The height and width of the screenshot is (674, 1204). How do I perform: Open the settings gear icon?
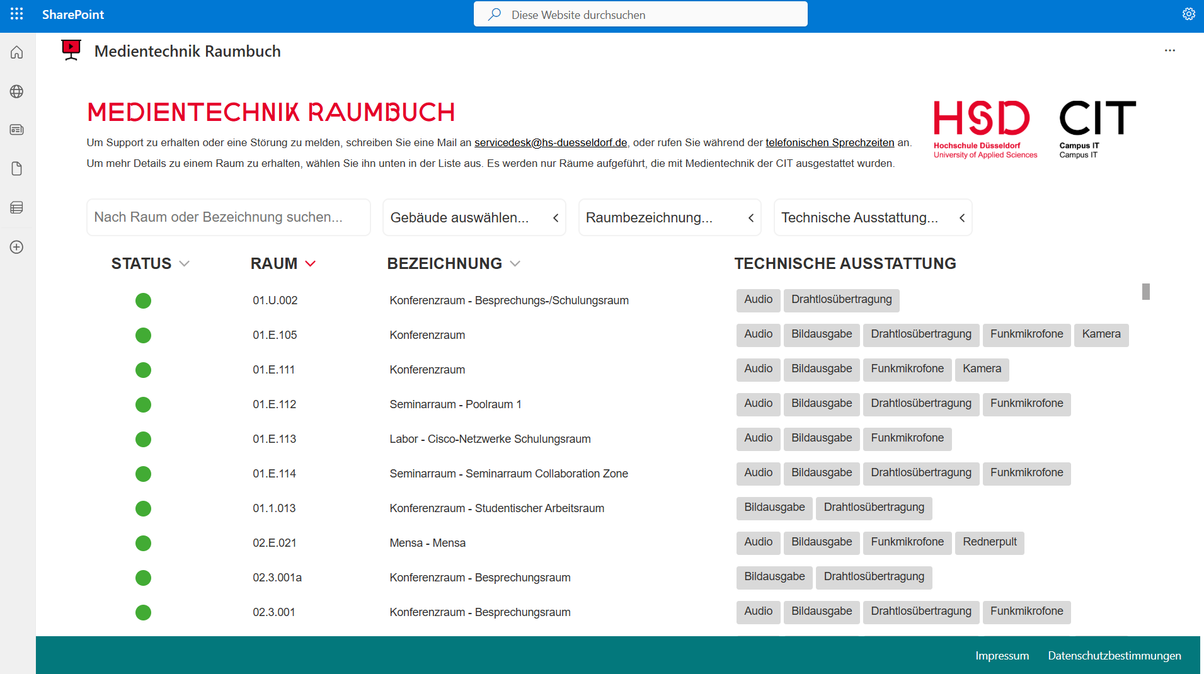[x=1188, y=14]
